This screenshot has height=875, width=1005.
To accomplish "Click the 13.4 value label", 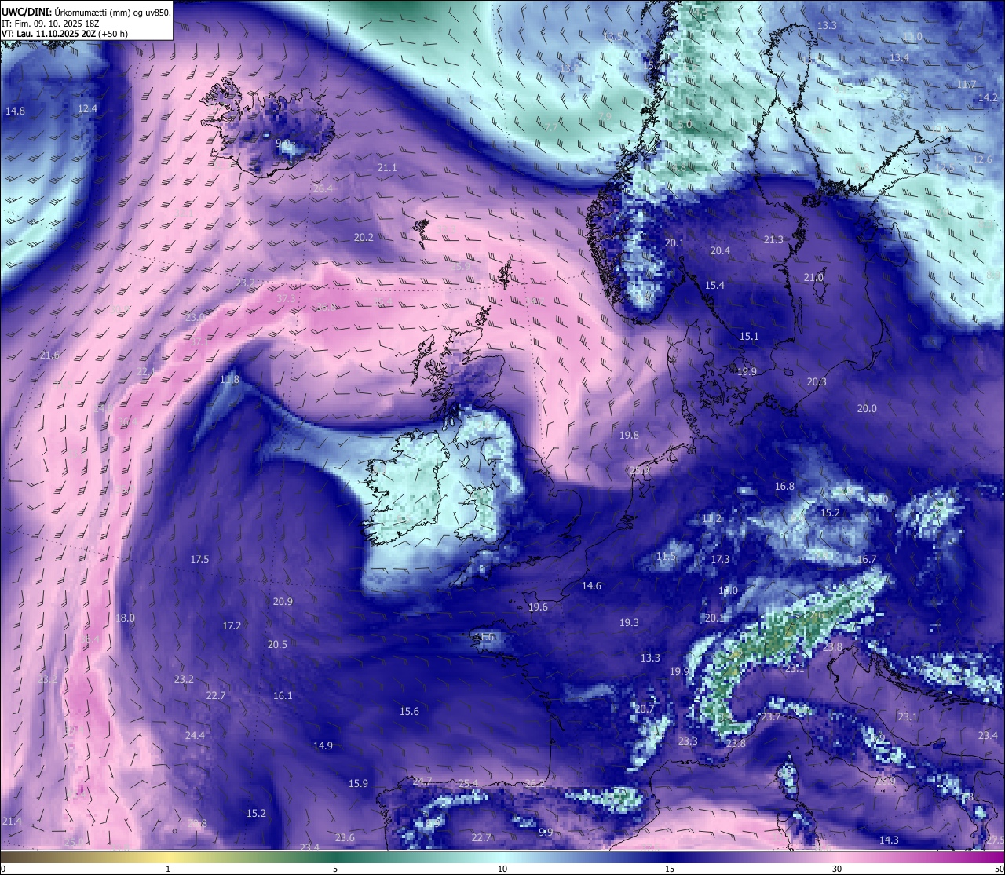I will pyautogui.click(x=899, y=57).
